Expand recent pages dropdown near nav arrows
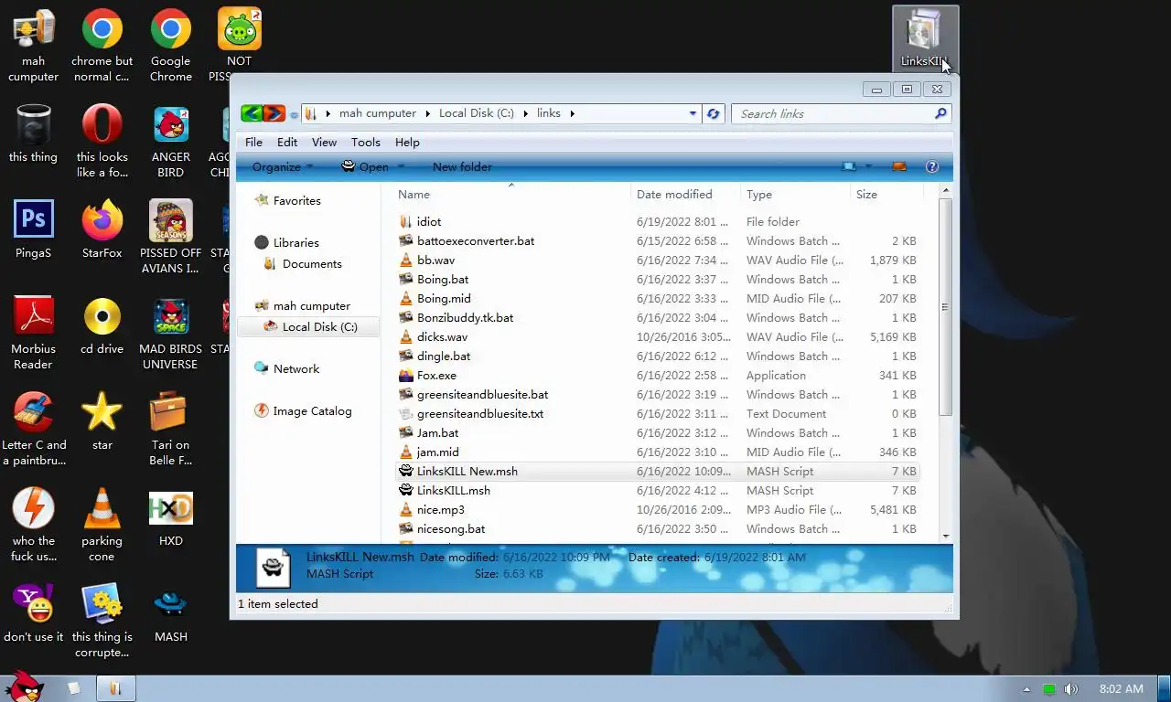Screen dimensions: 1171x702 tap(294, 115)
